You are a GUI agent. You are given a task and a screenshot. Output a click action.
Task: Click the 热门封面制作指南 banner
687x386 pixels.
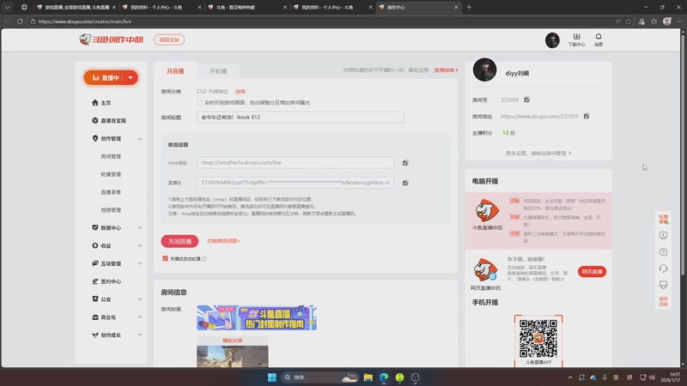pyautogui.click(x=257, y=317)
